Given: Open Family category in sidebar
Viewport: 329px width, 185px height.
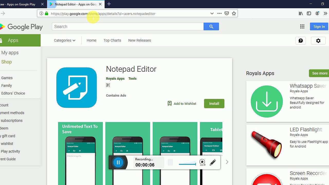Looking at the screenshot, I should click(x=7, y=86).
